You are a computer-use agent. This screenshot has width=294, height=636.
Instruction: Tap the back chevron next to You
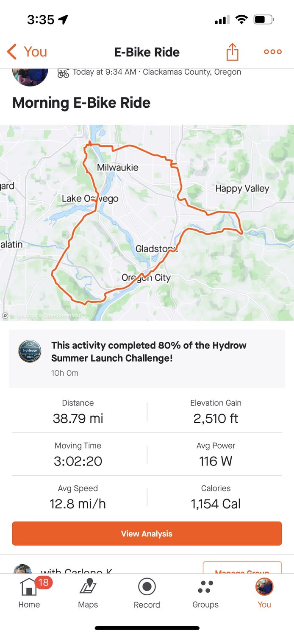tap(12, 52)
